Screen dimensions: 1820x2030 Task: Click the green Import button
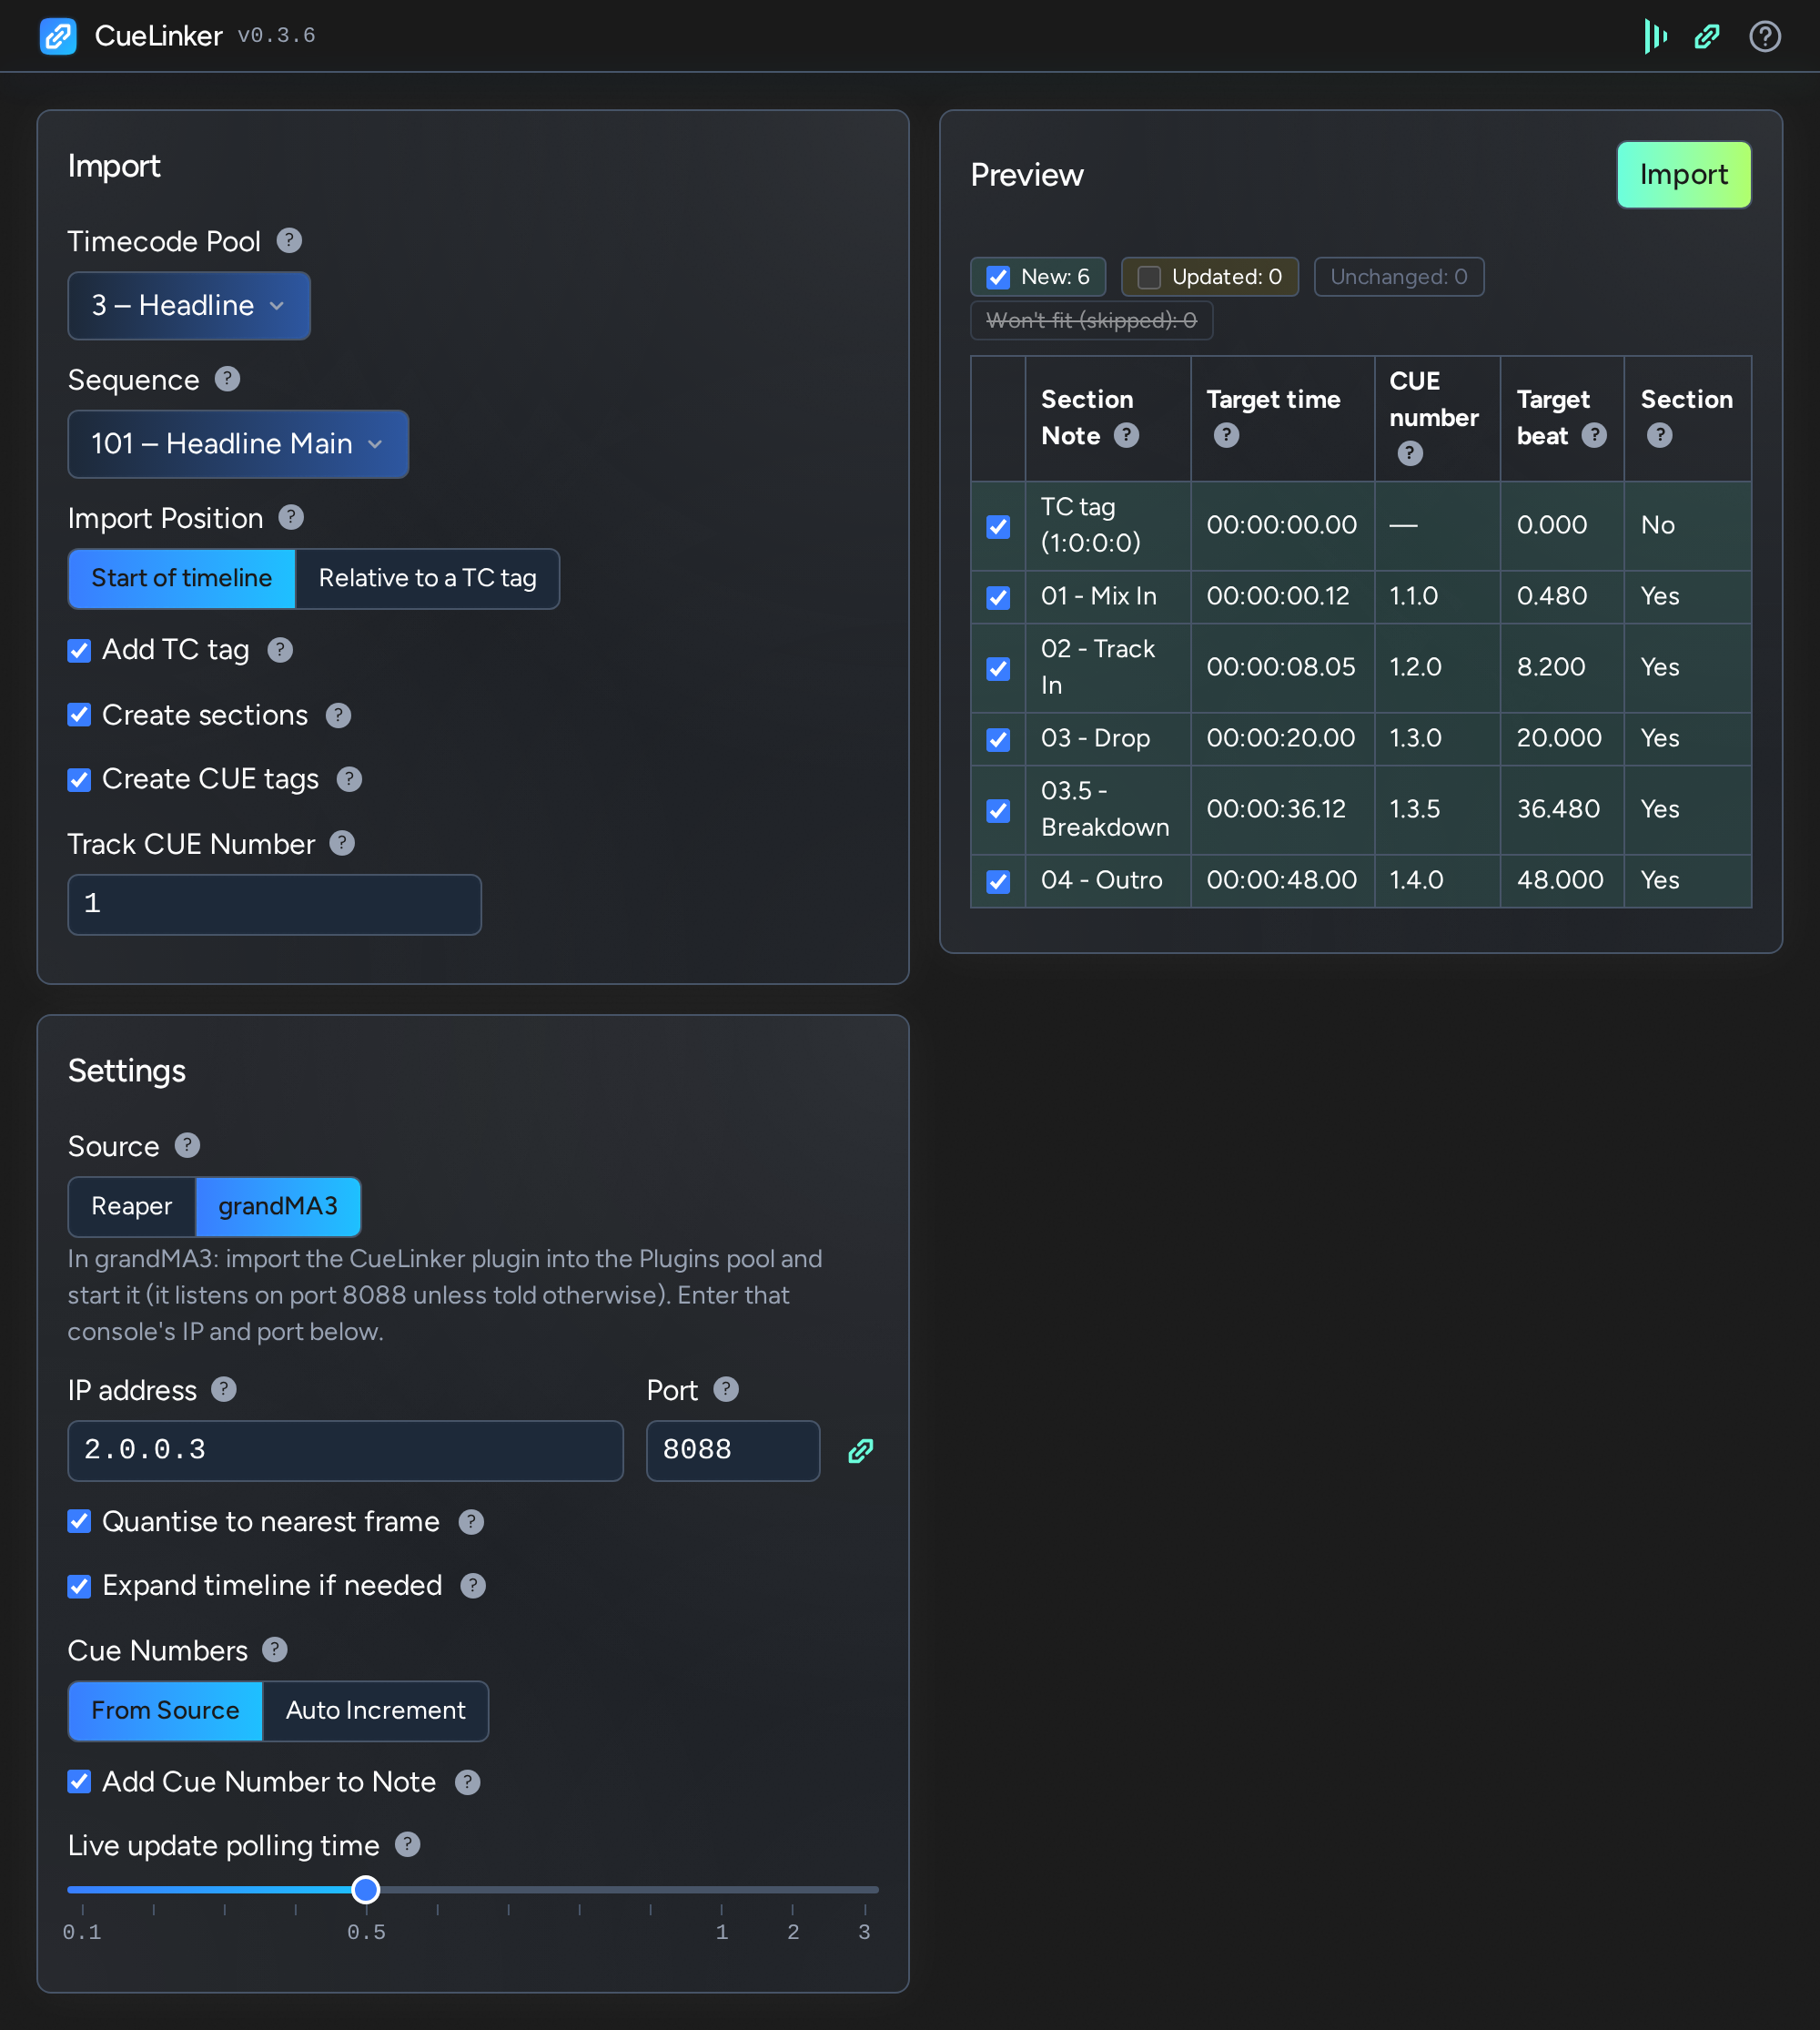pos(1684,175)
